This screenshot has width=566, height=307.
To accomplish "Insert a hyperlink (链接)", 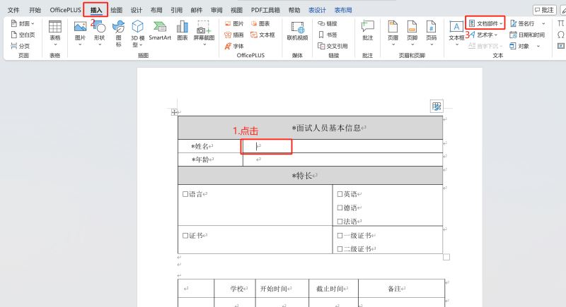I will point(328,23).
